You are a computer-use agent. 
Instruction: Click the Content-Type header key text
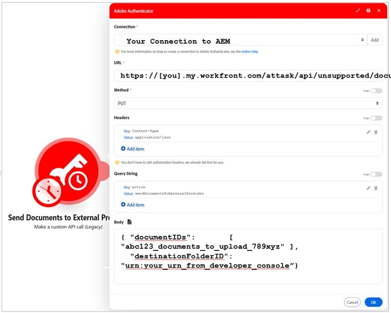[x=145, y=131]
